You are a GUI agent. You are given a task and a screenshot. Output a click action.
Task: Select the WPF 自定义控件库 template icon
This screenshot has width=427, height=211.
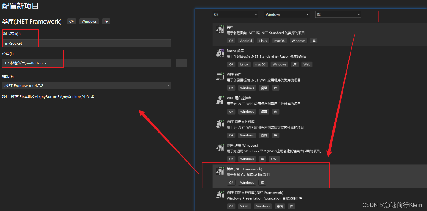(220, 124)
